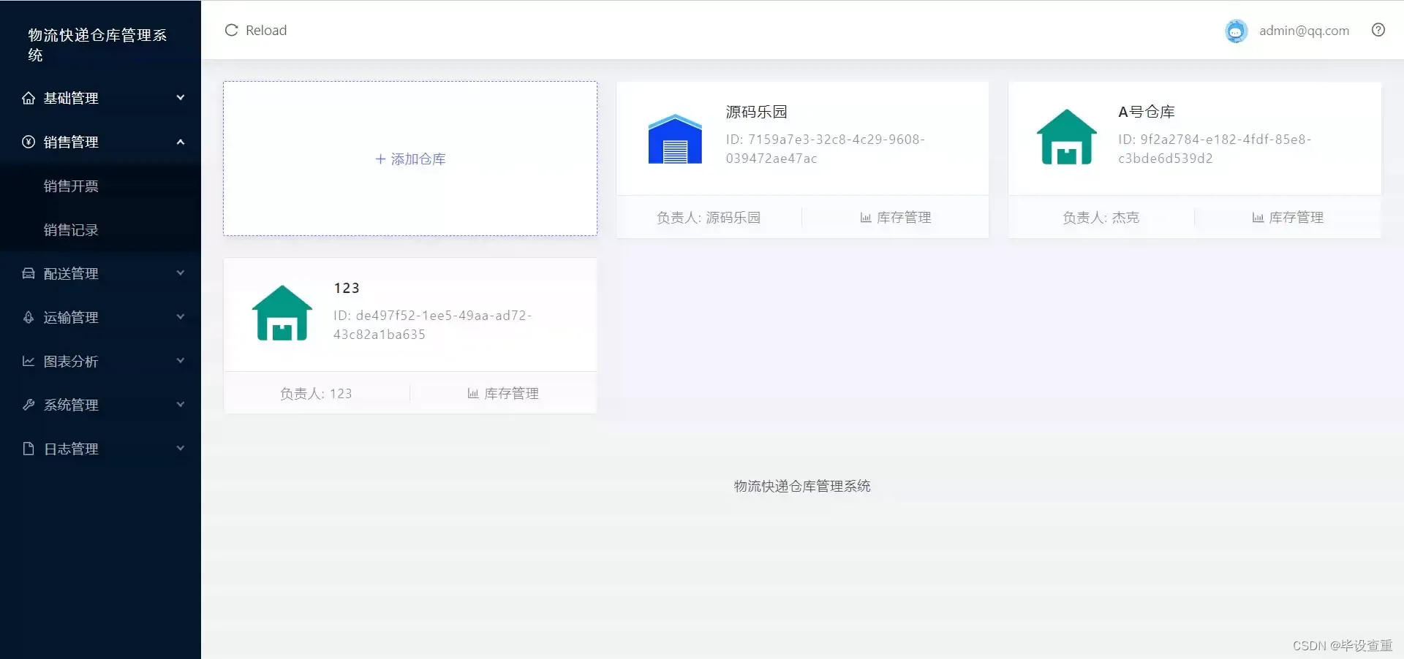Click the yen icon beside 销售管理
This screenshot has height=659, width=1404.
tap(29, 142)
